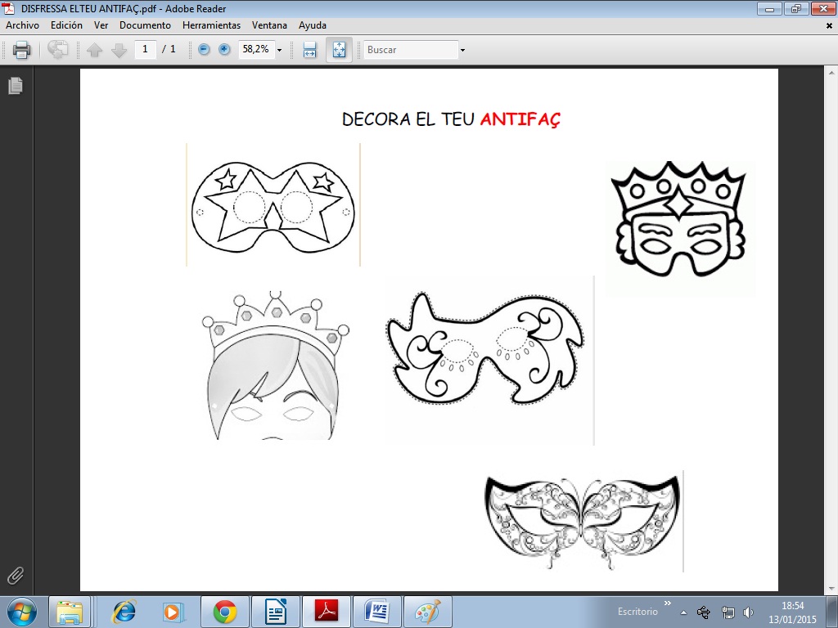Click the page number input field
Image resolution: width=838 pixels, height=628 pixels.
tap(146, 49)
